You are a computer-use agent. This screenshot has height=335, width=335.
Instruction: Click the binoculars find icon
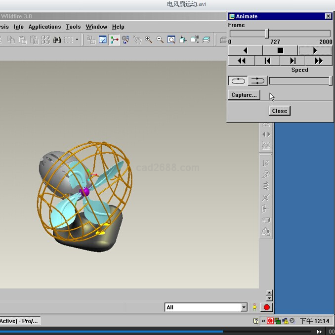point(57,40)
